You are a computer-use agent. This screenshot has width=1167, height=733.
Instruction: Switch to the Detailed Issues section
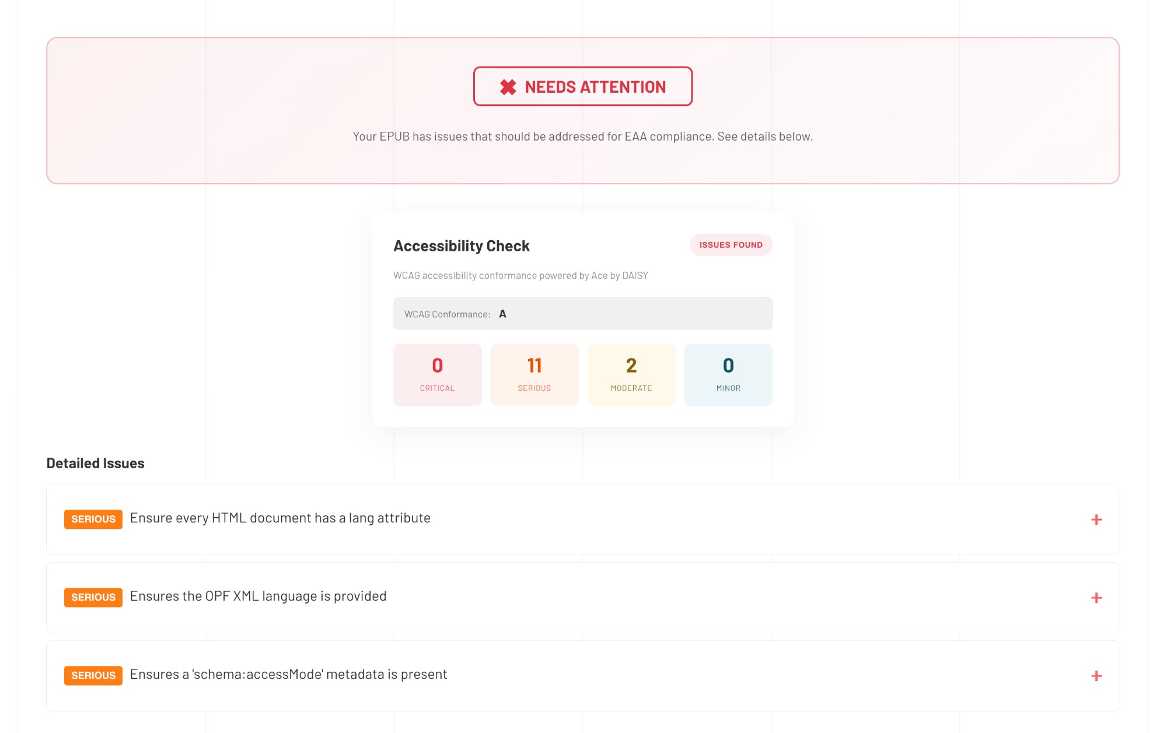click(x=95, y=462)
